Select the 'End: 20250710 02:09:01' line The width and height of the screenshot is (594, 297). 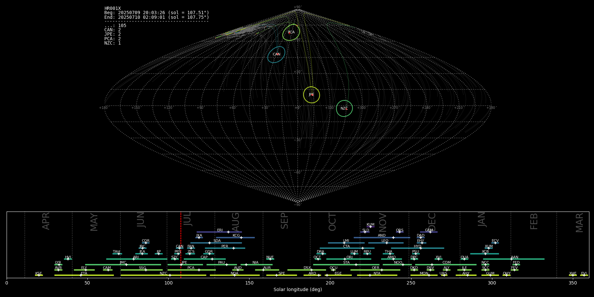click(x=157, y=17)
